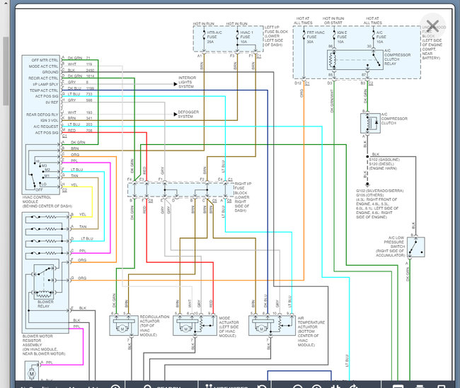Click the I/P LAMP SPLY pin label

[45, 84]
